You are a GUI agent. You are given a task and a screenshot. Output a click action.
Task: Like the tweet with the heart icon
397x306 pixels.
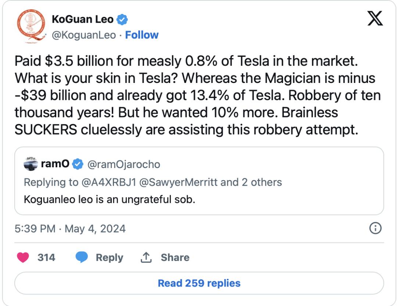coord(23,258)
